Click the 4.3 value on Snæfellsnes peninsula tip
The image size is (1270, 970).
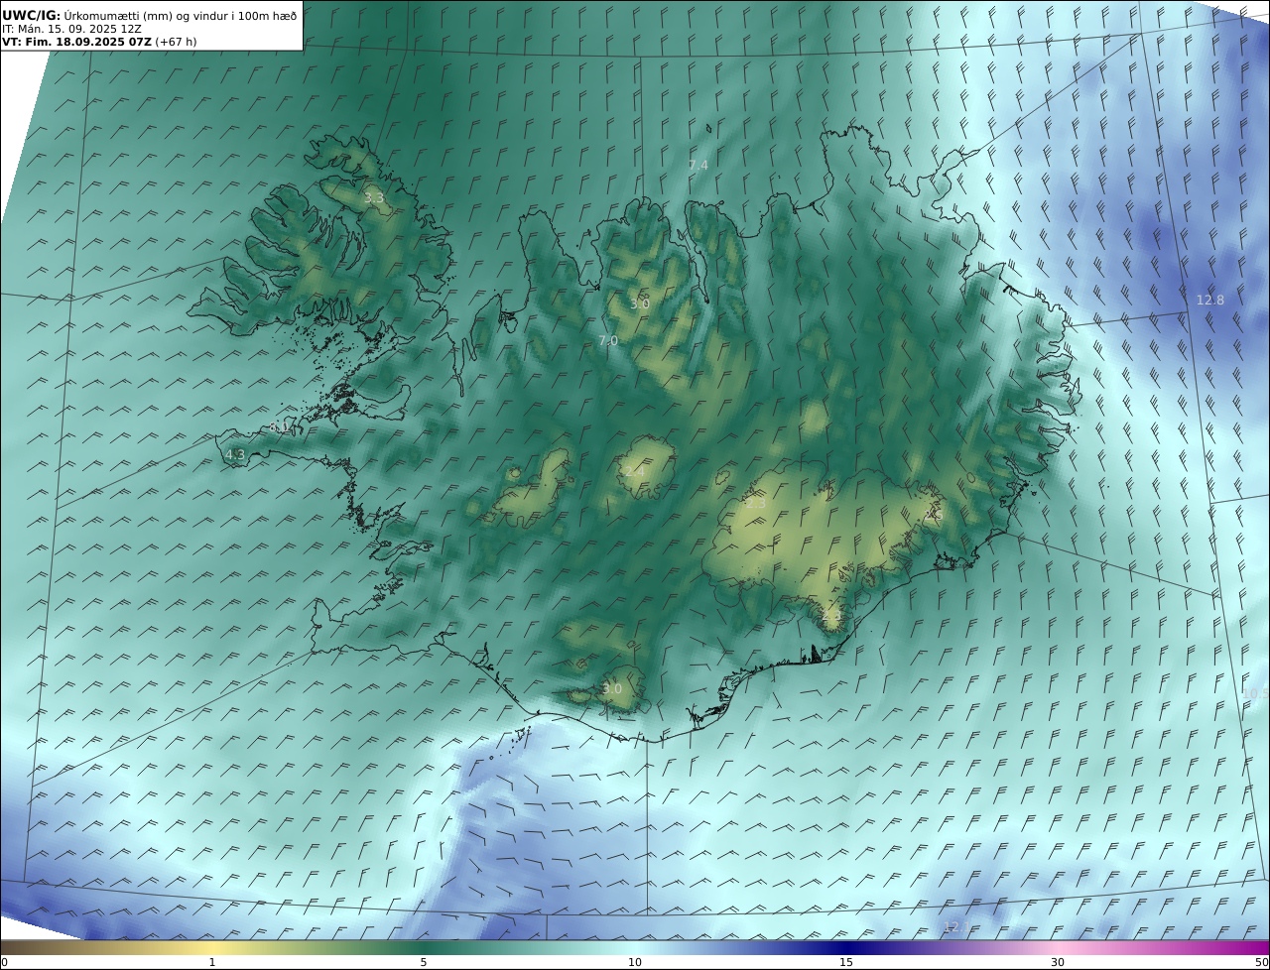[234, 454]
